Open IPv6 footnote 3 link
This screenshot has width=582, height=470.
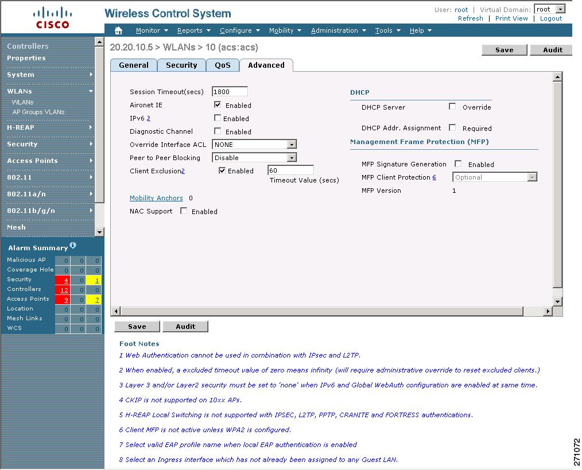coord(149,118)
